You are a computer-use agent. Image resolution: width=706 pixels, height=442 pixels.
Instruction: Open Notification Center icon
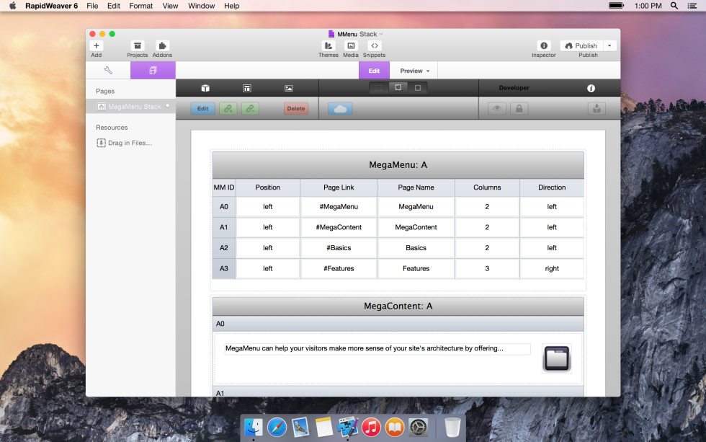point(692,6)
